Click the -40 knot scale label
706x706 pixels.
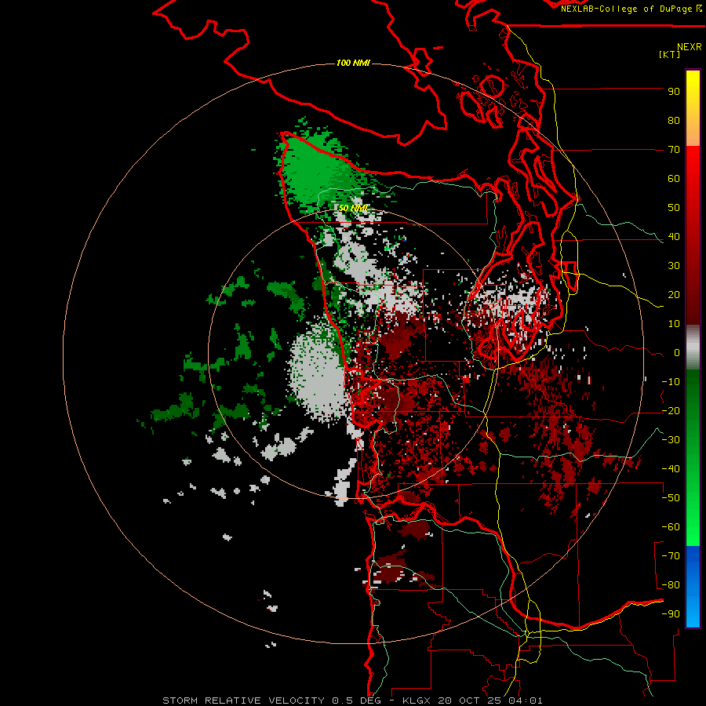[x=671, y=469]
